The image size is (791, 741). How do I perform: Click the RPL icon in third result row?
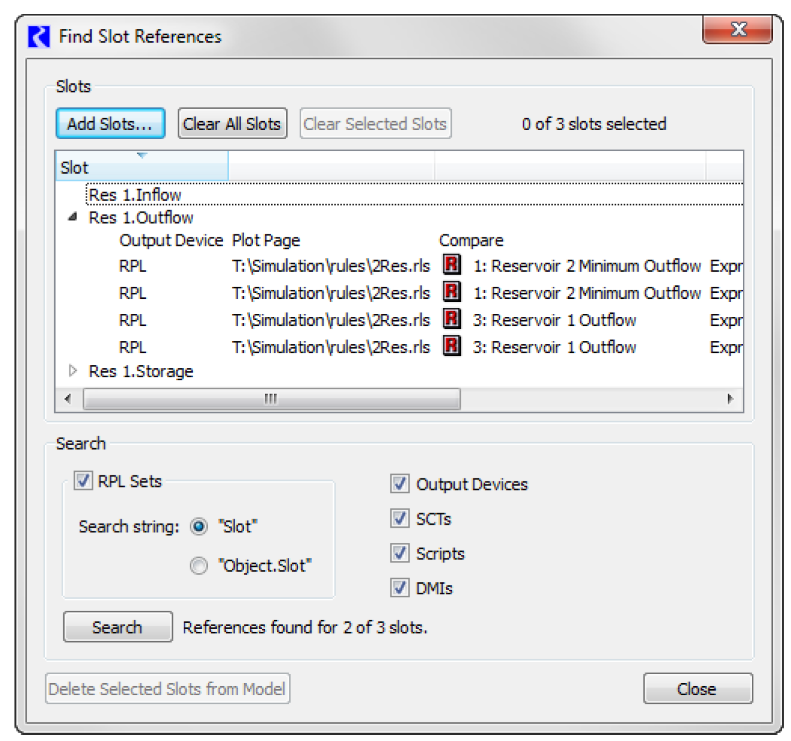[452, 319]
